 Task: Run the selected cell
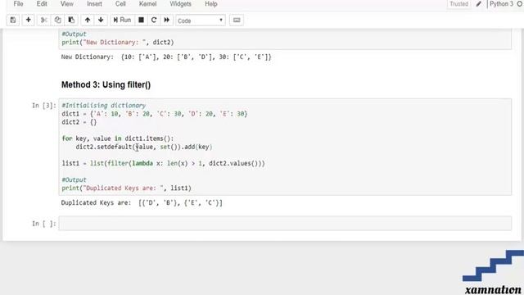[122, 20]
